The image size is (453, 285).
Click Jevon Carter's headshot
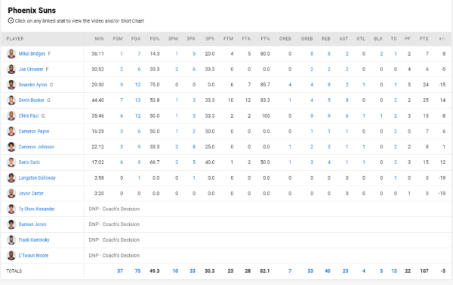(11, 194)
